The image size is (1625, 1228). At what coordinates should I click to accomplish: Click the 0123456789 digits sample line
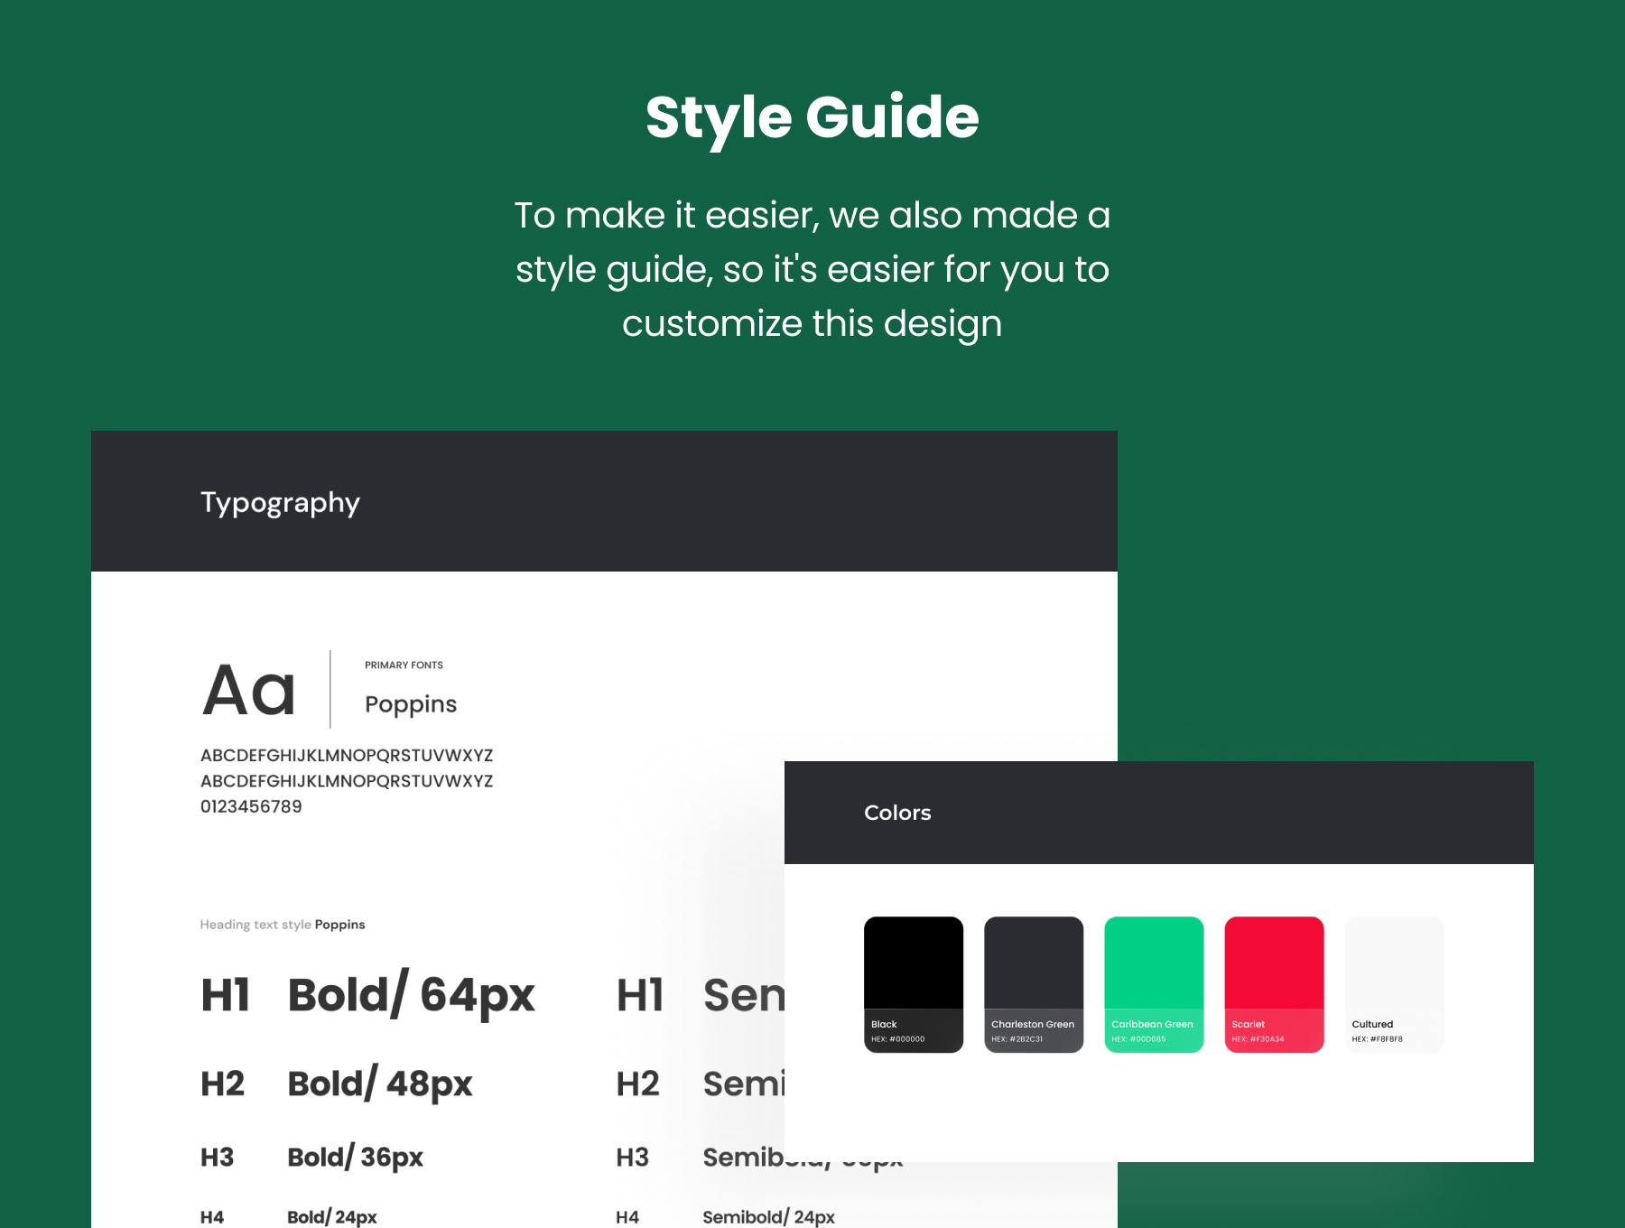coord(251,806)
